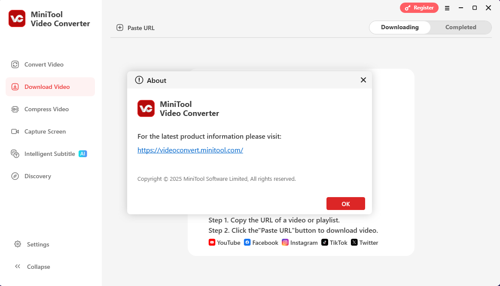Click the Paste URL plus icon
Viewport: 500px width, 286px height.
[120, 28]
